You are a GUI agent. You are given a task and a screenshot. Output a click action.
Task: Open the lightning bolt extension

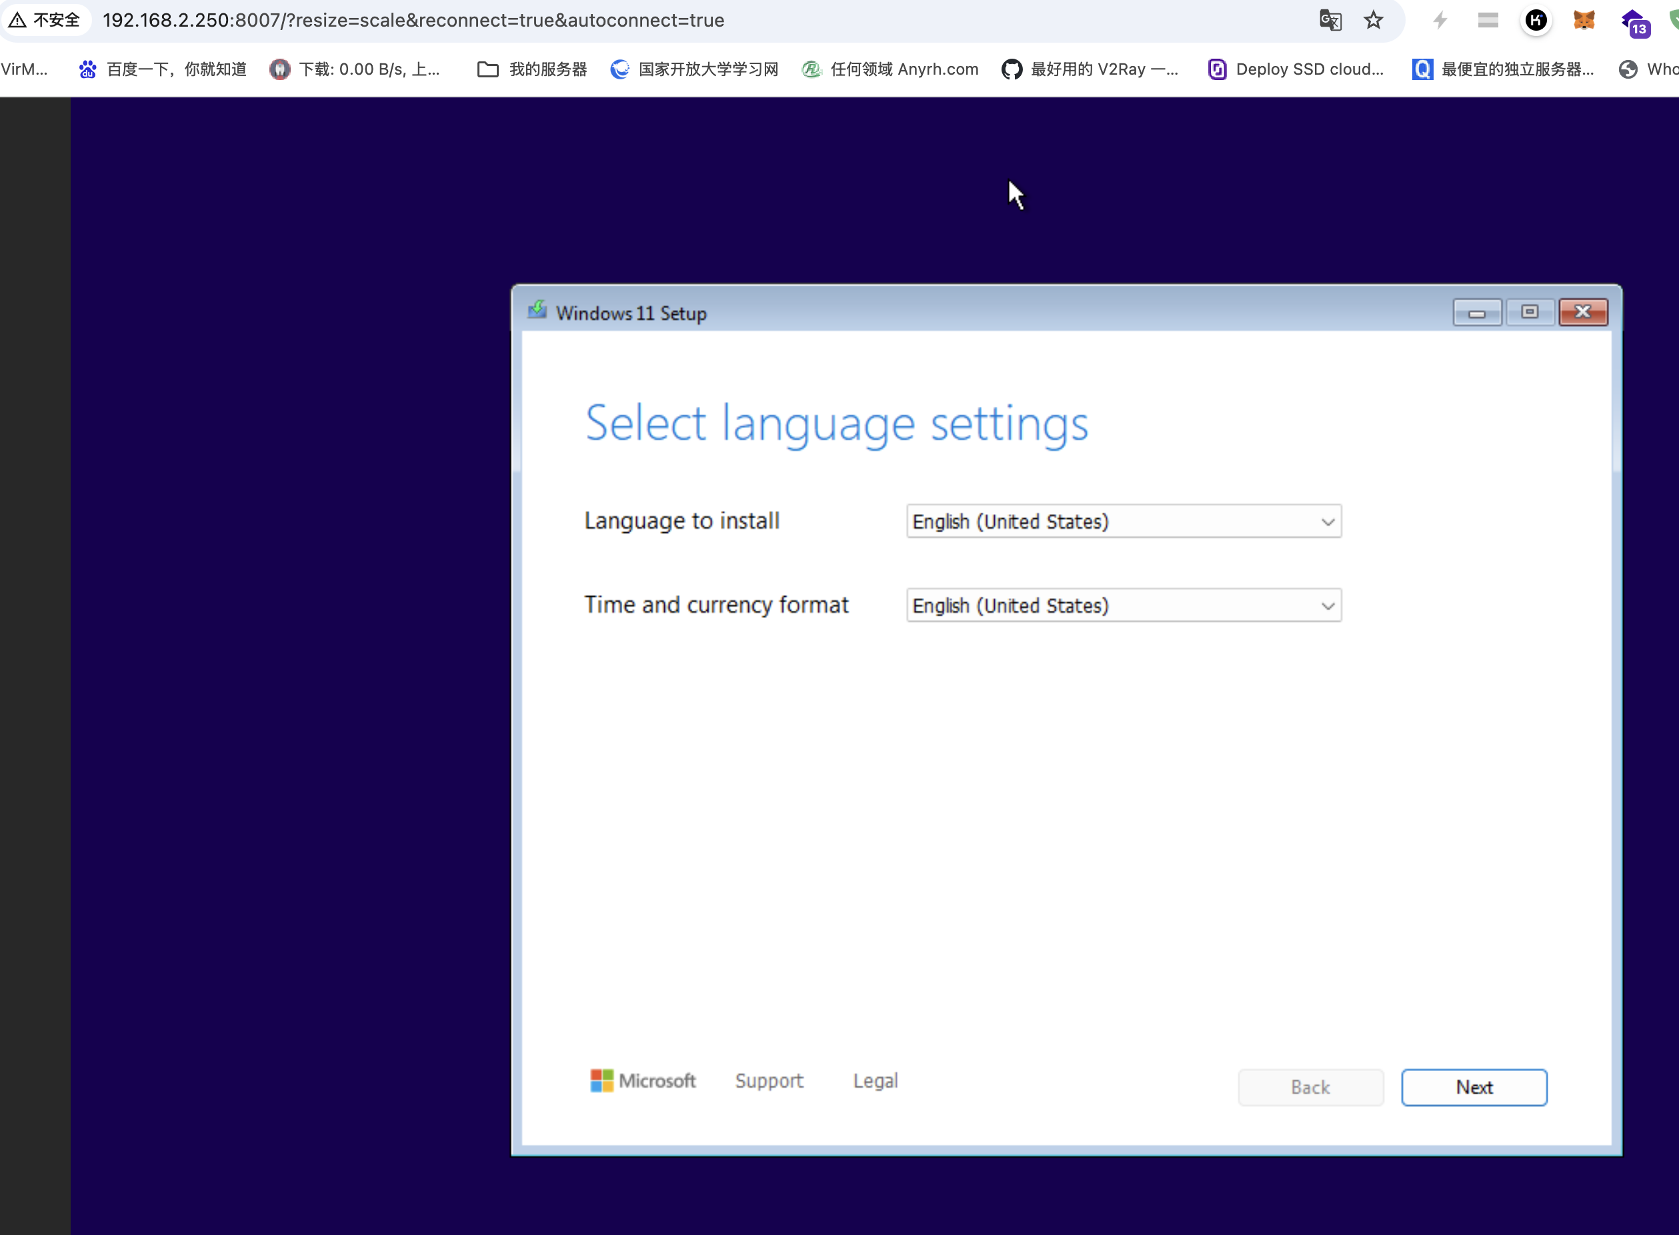click(1440, 20)
